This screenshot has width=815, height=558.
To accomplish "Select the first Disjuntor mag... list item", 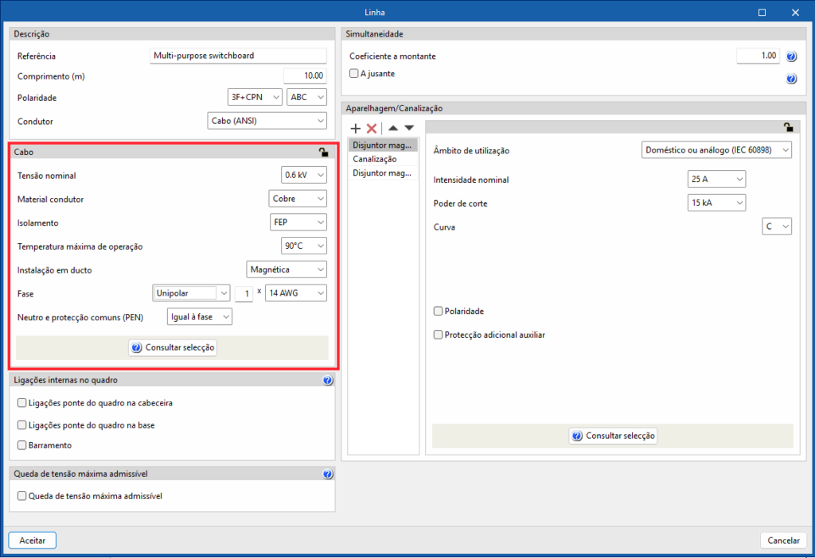I will (383, 145).
